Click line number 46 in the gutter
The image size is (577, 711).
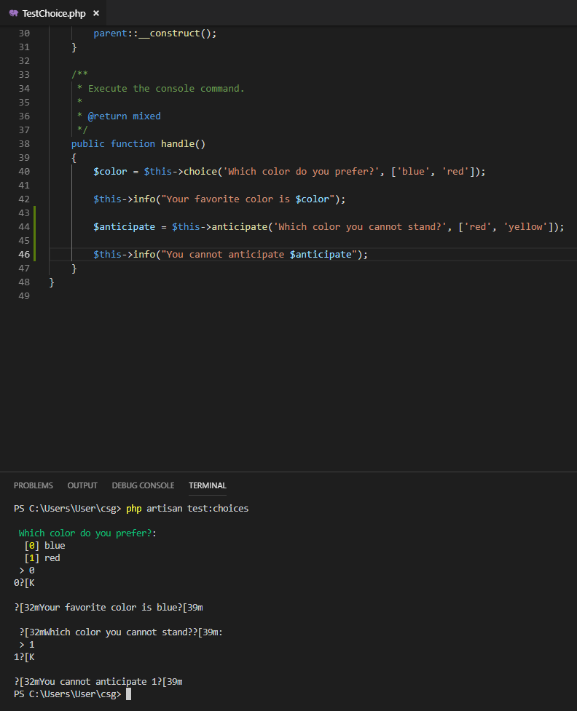coord(24,255)
